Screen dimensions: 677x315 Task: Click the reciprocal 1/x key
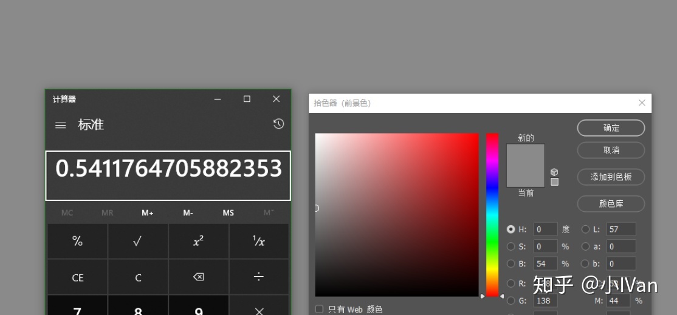[x=259, y=241]
